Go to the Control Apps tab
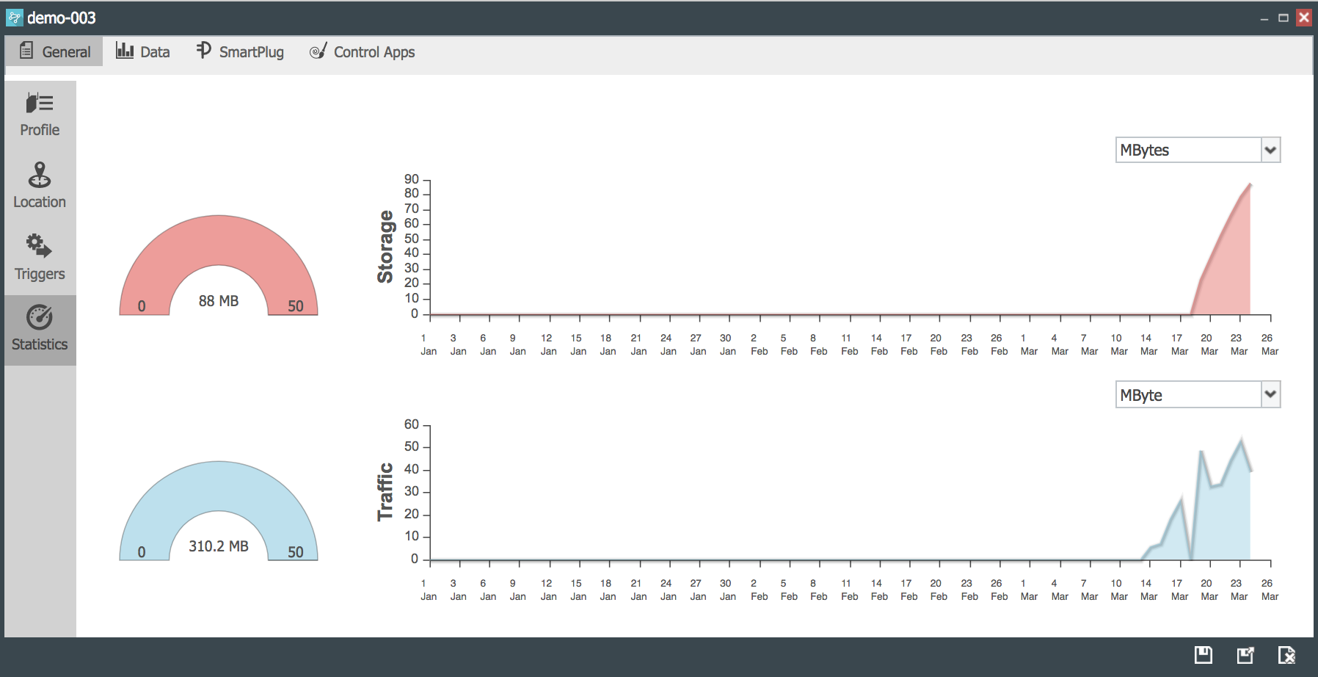The width and height of the screenshot is (1318, 677). click(362, 51)
